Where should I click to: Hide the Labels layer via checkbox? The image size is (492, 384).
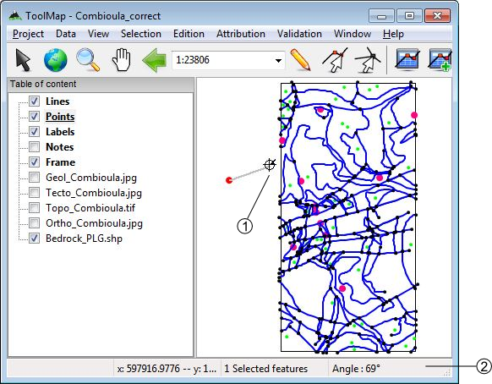(x=34, y=132)
